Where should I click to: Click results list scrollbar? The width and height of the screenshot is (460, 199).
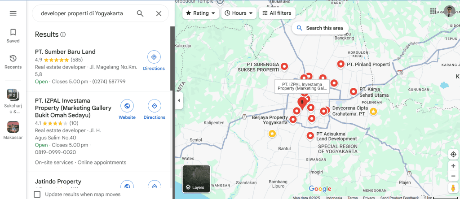172,59
